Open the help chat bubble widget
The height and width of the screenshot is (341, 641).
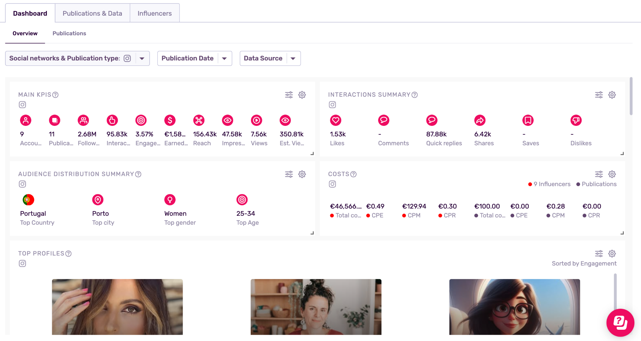point(620,323)
